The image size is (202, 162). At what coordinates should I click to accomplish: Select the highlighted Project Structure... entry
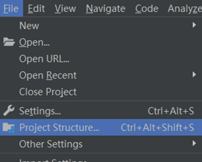coord(59,128)
